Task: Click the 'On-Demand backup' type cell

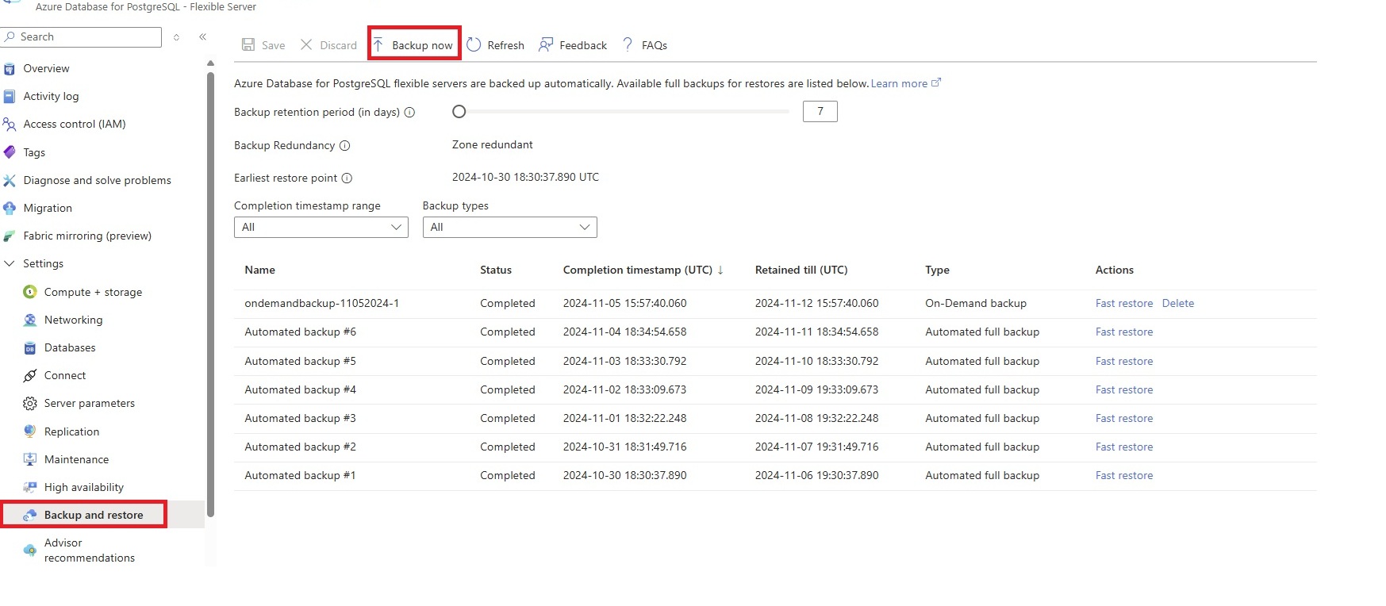Action: 976,304
